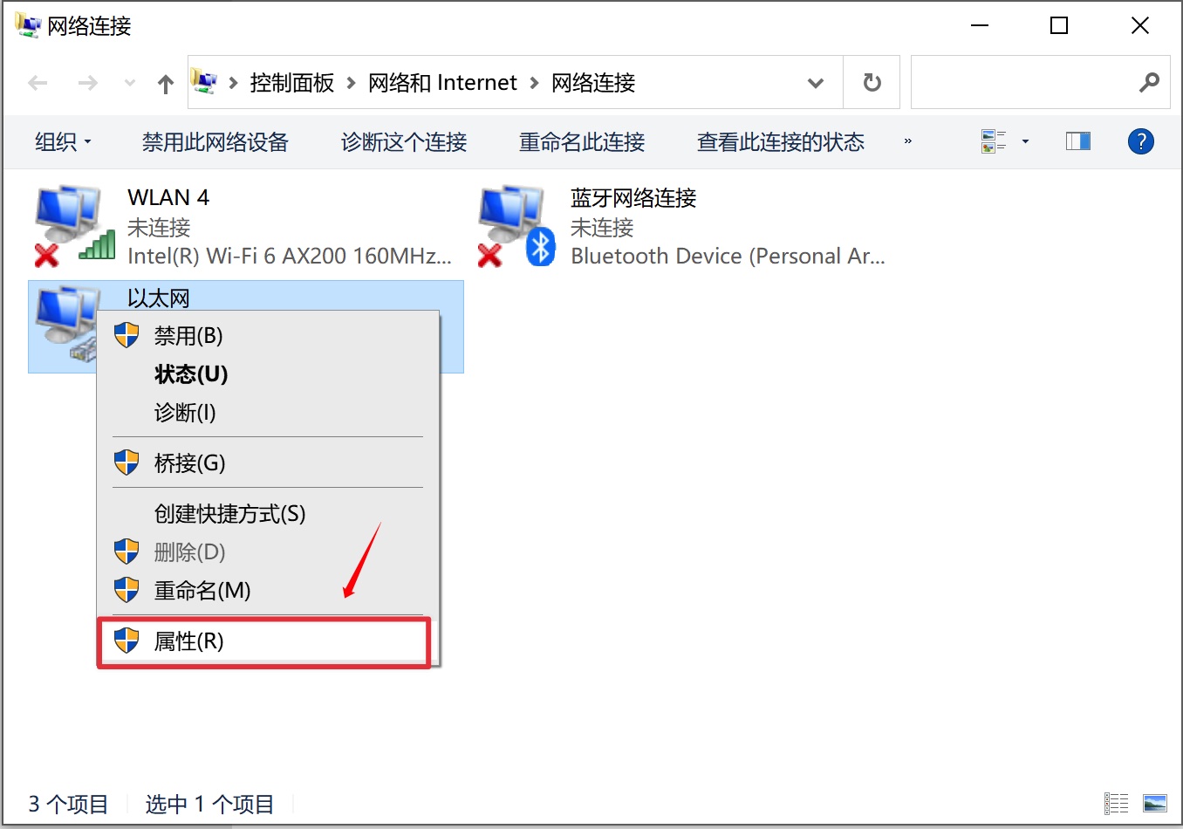Click 禁用此网络设备 in the toolbar
This screenshot has height=829, width=1183.
(x=215, y=141)
